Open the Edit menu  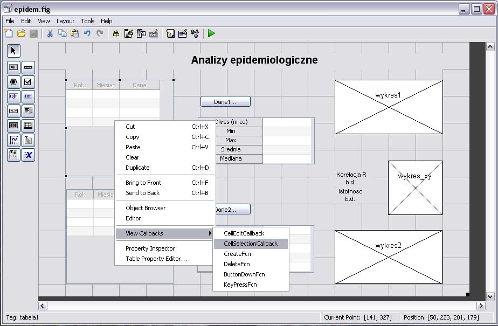[26, 21]
